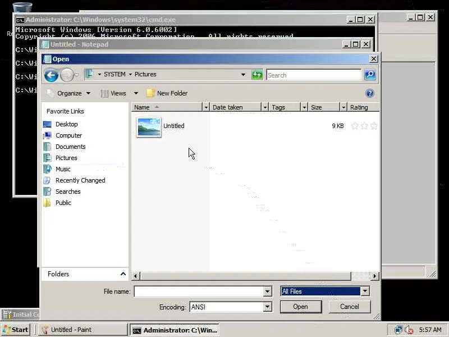Close the Open dialog

coord(374,59)
